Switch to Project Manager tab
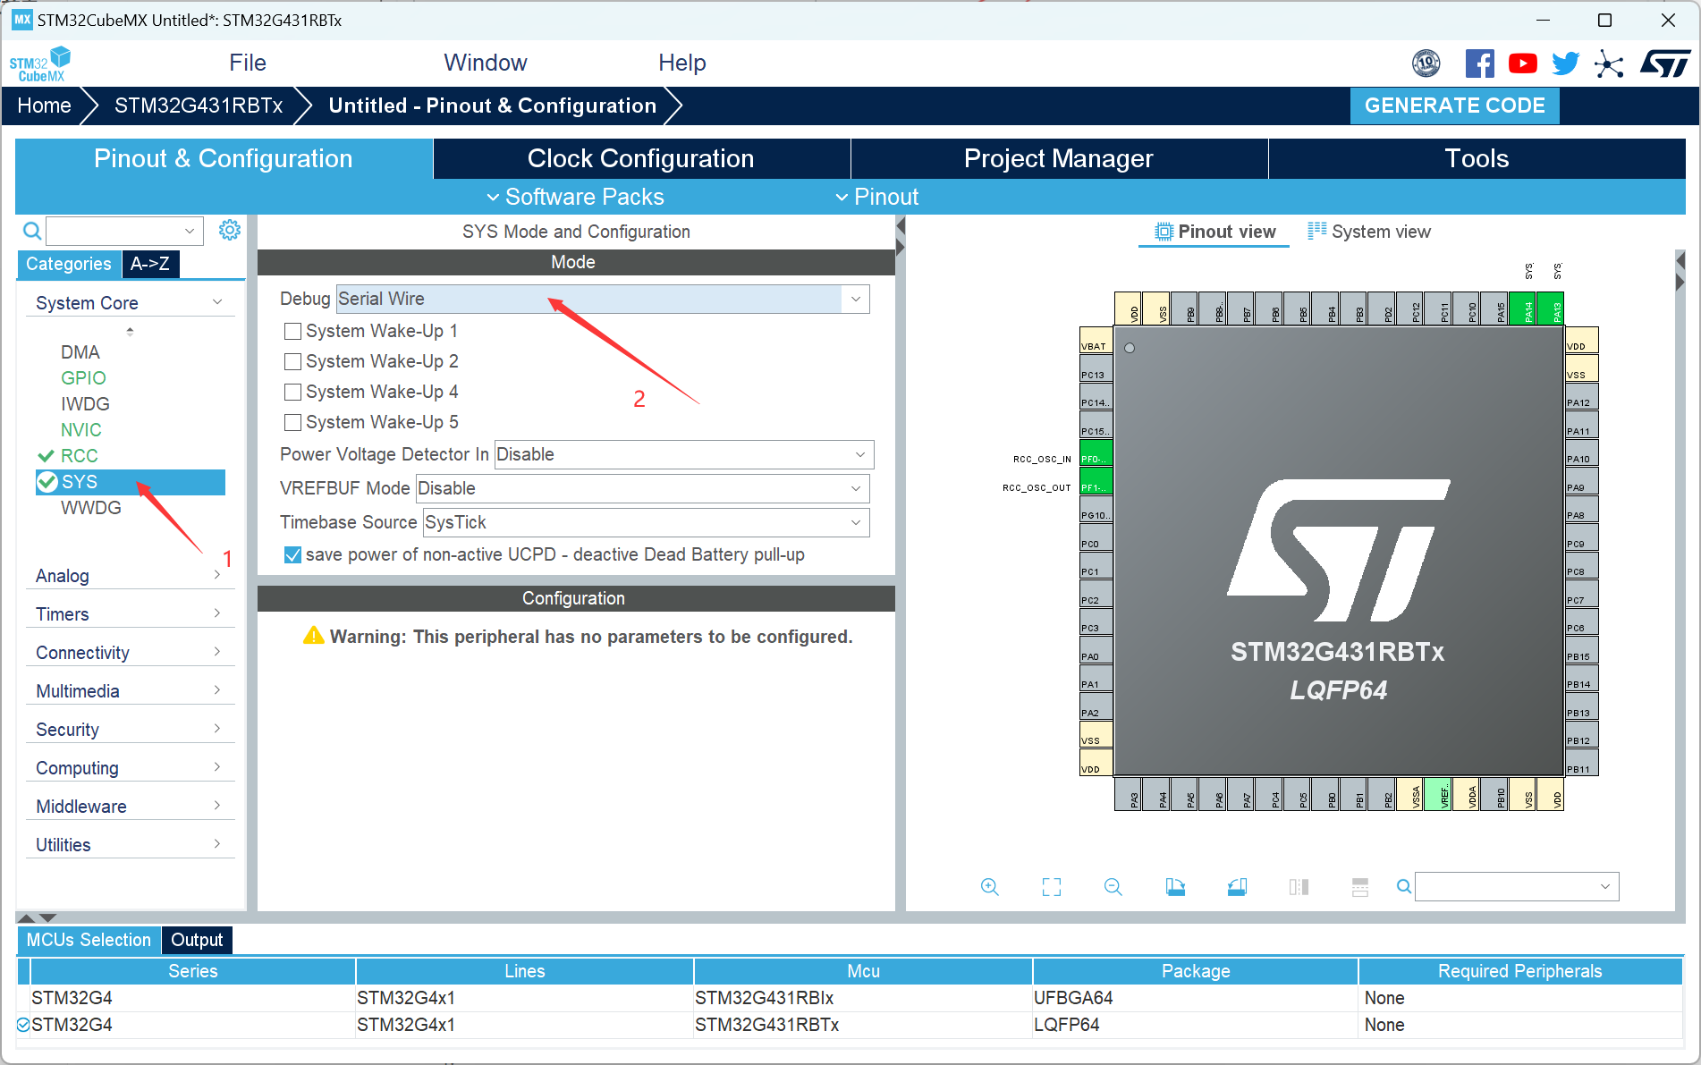This screenshot has width=1701, height=1065. (x=1059, y=159)
